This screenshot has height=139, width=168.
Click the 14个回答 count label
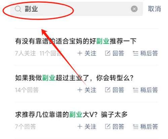(27, 90)
